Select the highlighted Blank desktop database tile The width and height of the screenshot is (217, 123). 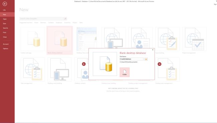[60, 40]
